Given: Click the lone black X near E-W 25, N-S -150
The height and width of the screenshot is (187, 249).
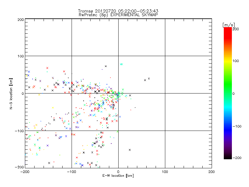Looking at the screenshot, I should pos(130,150).
